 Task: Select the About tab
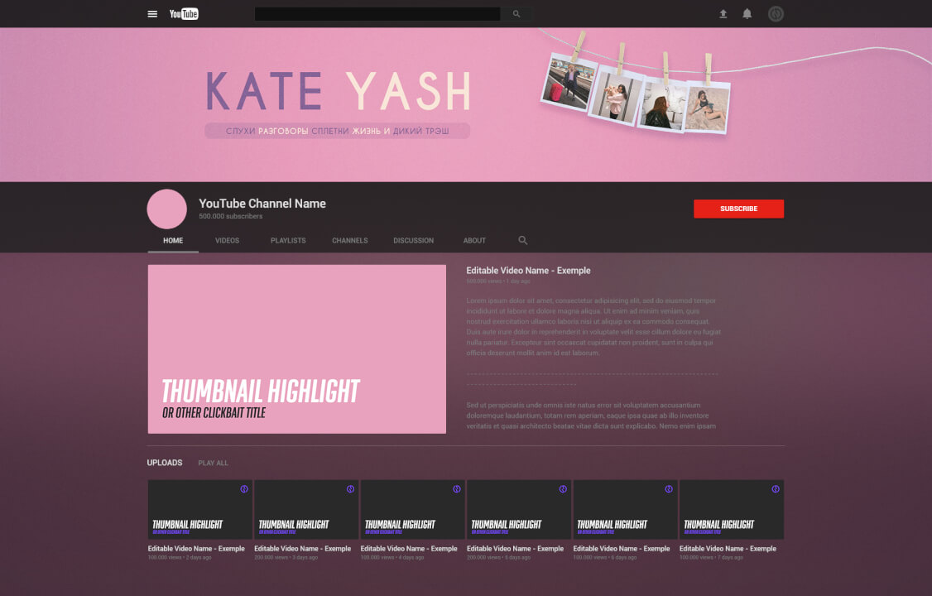474,241
